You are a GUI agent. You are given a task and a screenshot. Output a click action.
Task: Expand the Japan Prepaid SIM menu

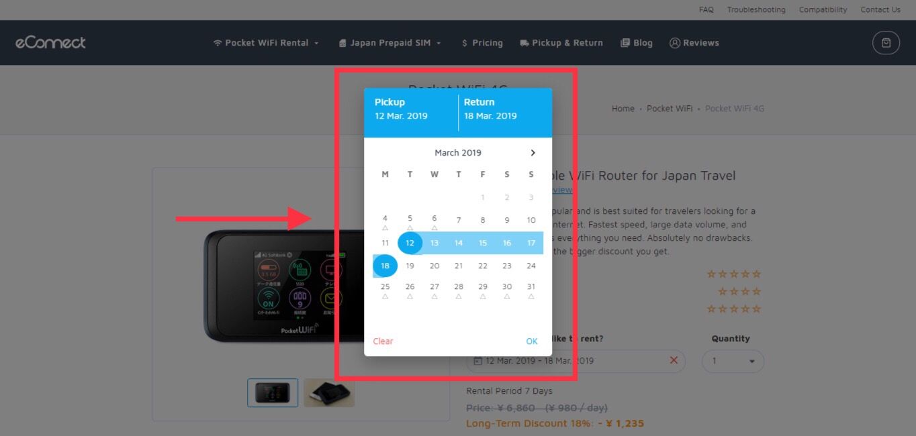390,43
